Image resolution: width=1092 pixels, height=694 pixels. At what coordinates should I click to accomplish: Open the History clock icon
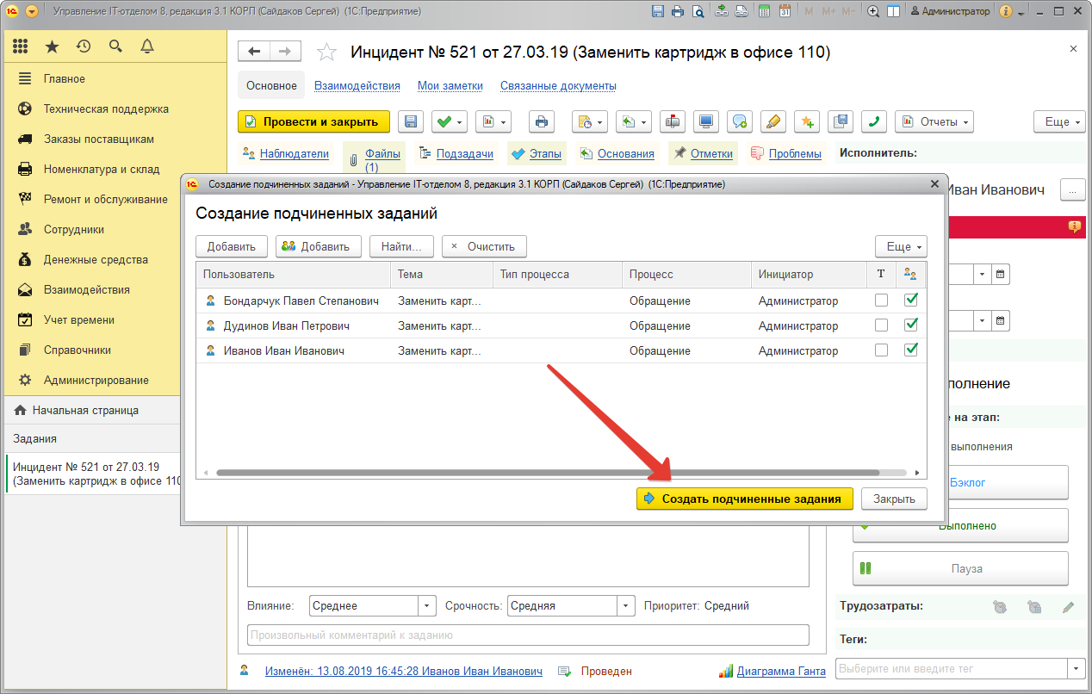click(84, 46)
